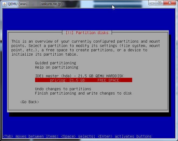Open Help on partitioning

[x=56, y=67]
